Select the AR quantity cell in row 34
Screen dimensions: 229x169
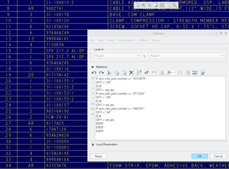tap(31, 166)
